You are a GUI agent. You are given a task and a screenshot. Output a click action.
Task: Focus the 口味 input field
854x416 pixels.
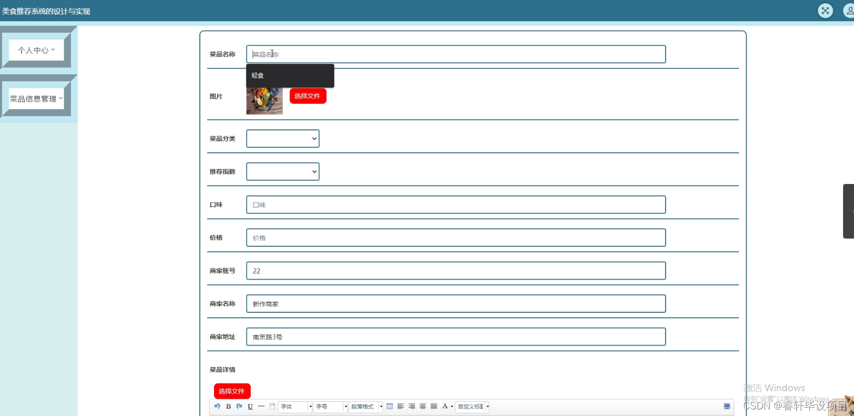456,205
